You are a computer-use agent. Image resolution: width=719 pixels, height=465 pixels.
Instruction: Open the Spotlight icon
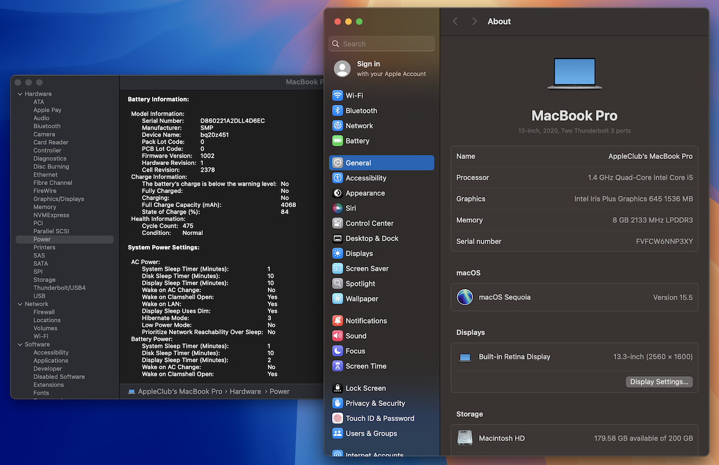[338, 284]
